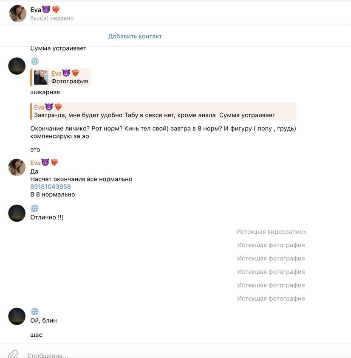
Task: Click the paperclip attach icon
Action: (13, 354)
